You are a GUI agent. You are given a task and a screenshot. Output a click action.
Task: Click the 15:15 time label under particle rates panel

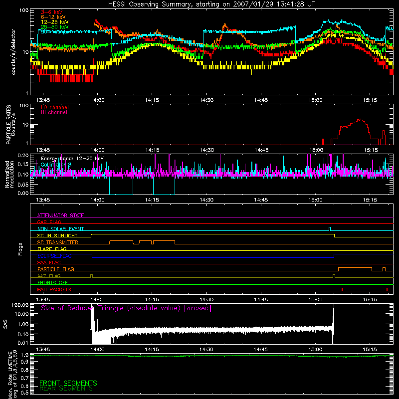point(371,150)
